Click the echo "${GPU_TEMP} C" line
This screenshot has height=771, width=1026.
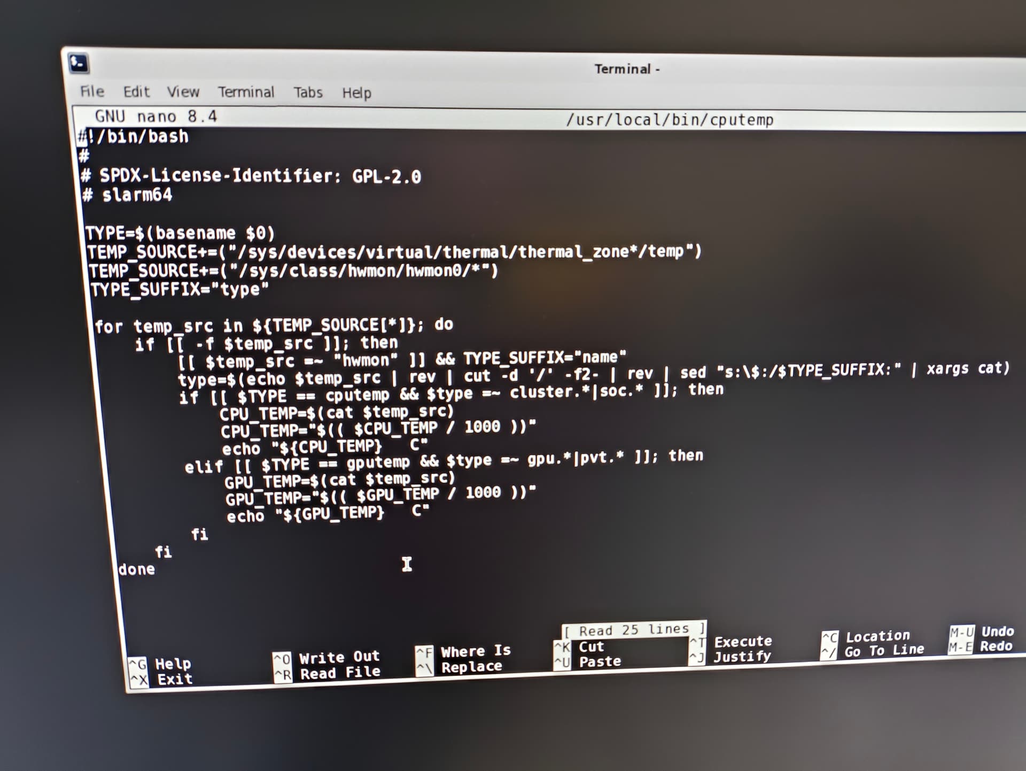click(328, 514)
